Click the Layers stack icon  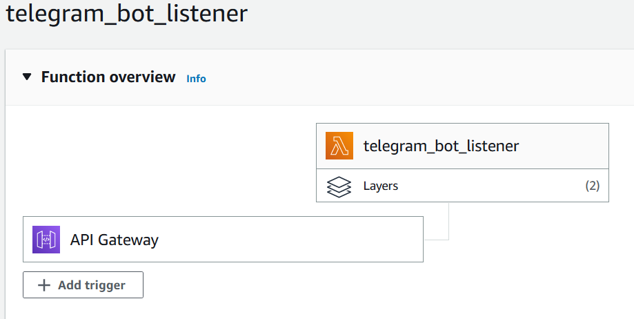(339, 186)
